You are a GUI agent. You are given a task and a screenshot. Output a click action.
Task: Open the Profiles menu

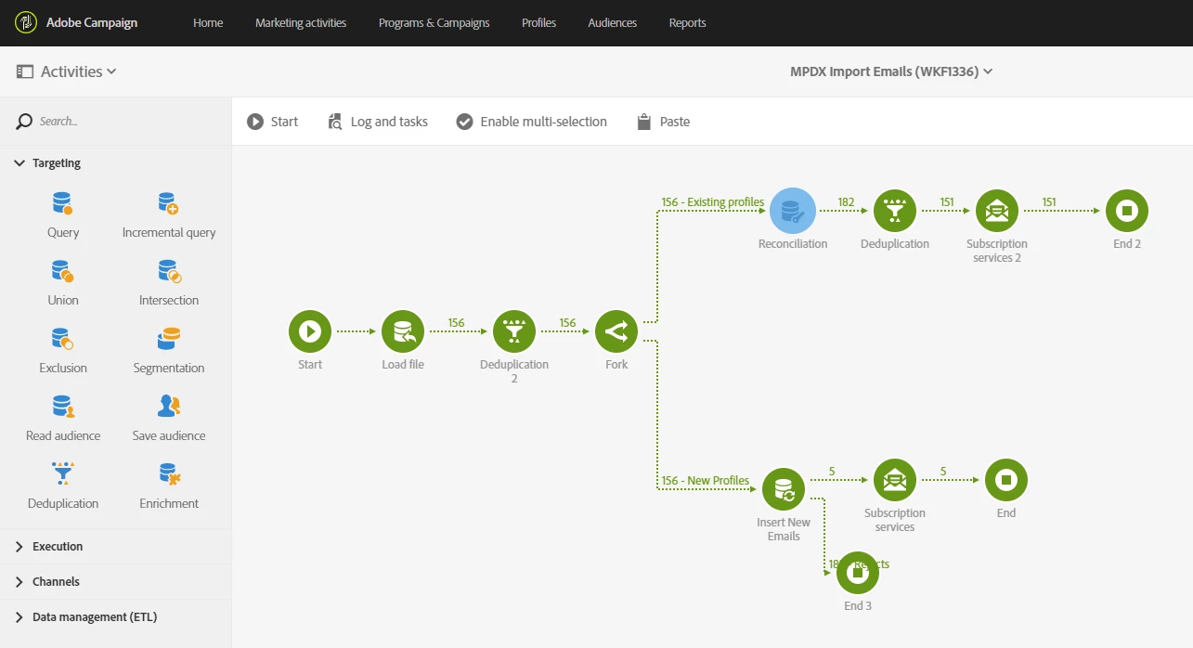(x=538, y=23)
